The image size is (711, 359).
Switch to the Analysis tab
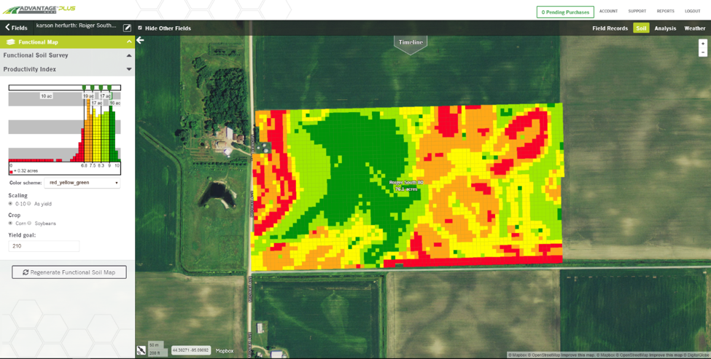[664, 28]
